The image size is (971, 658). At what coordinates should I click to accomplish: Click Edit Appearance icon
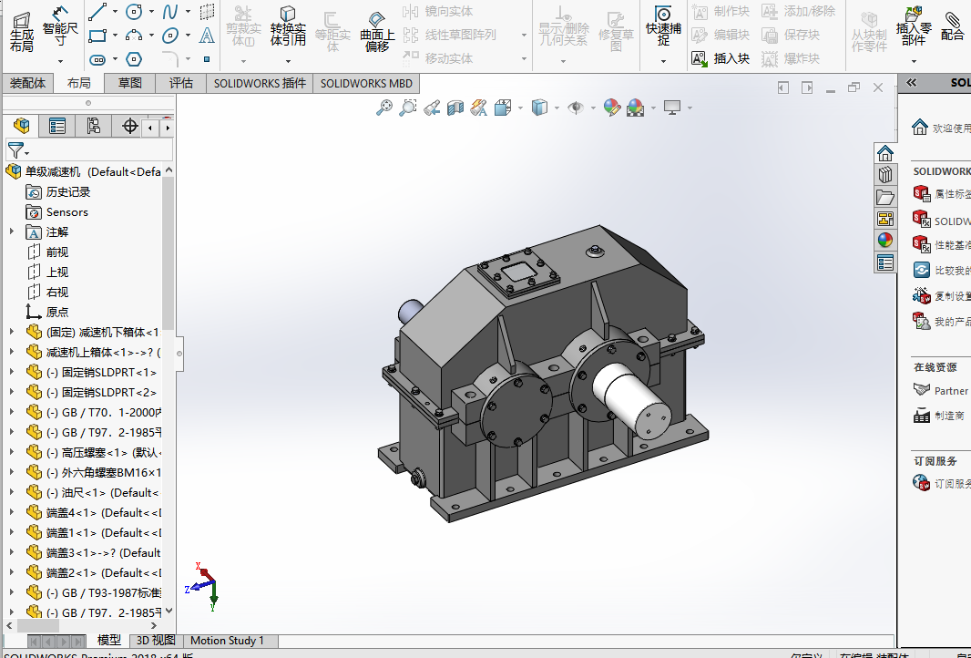(612, 108)
